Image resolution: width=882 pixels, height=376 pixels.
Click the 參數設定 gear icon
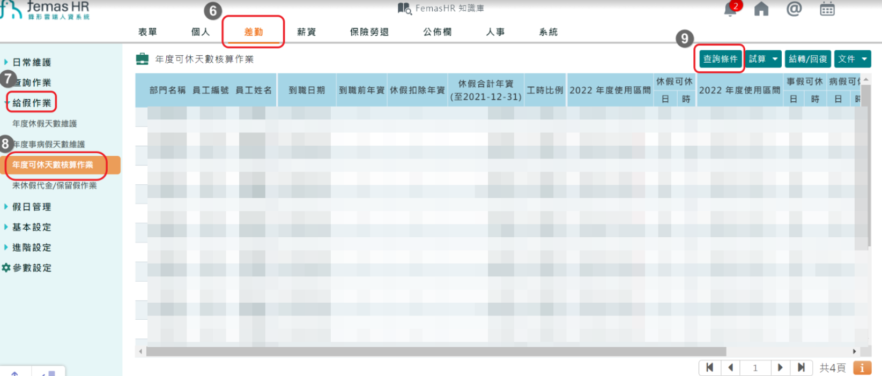point(6,268)
